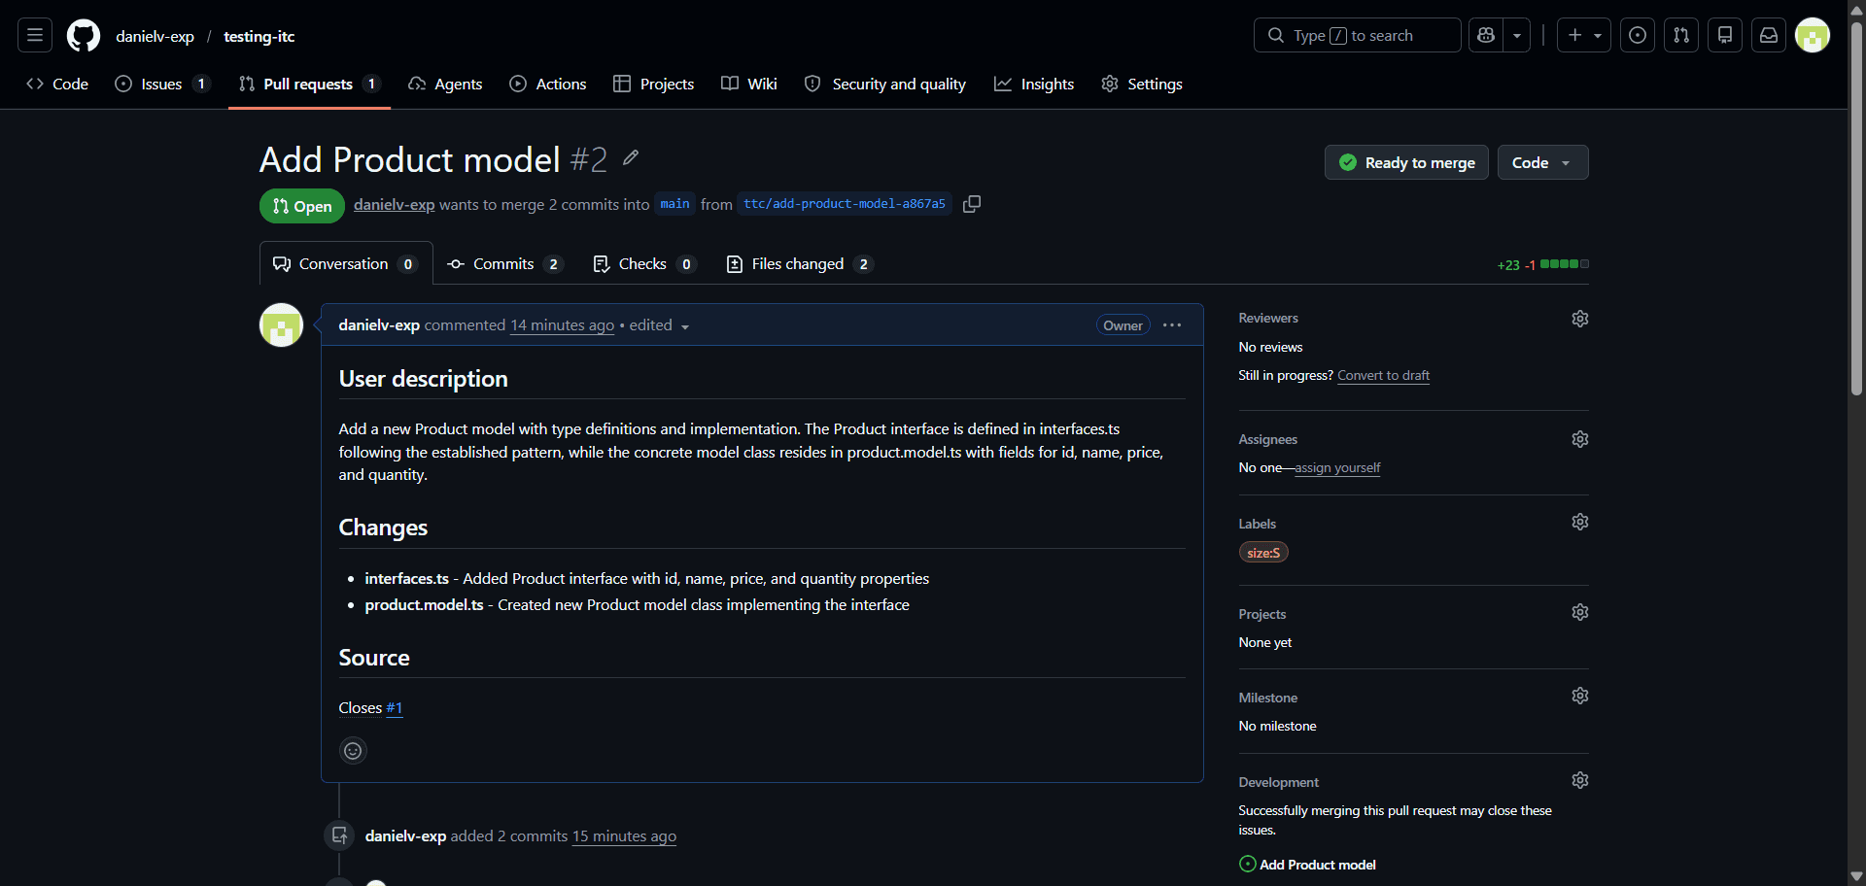Open linked issue #1 in Source

tap(395, 708)
